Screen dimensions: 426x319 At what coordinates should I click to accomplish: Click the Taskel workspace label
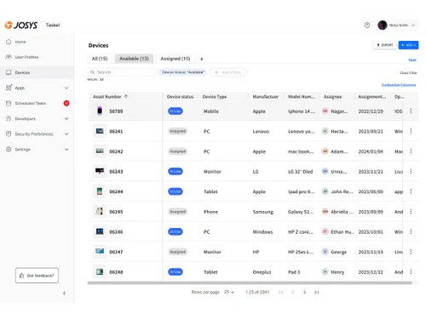pyautogui.click(x=53, y=26)
